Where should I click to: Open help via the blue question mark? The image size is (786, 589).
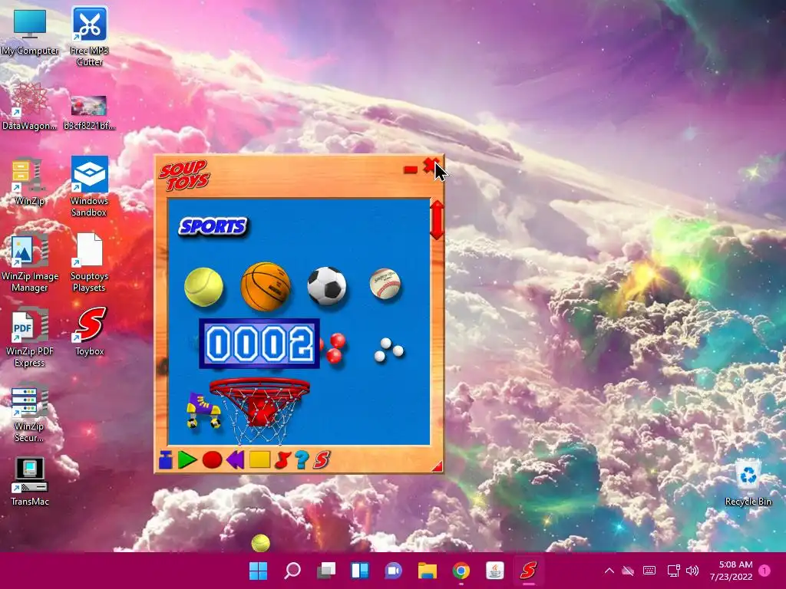[x=302, y=459]
